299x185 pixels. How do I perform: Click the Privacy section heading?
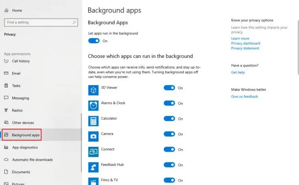10,34
